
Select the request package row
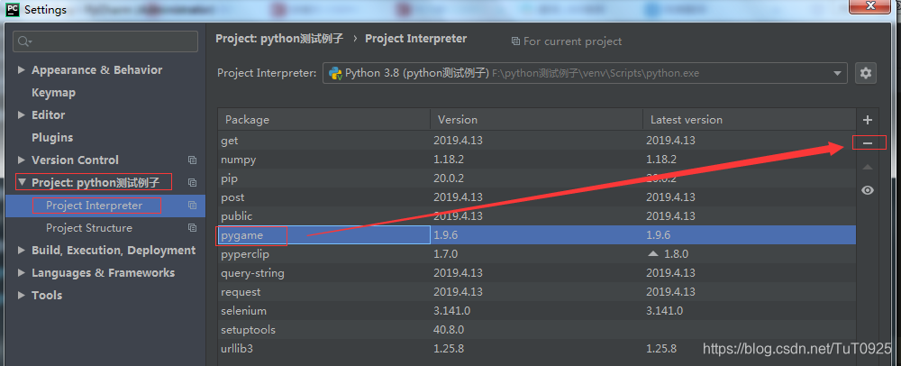pos(537,292)
